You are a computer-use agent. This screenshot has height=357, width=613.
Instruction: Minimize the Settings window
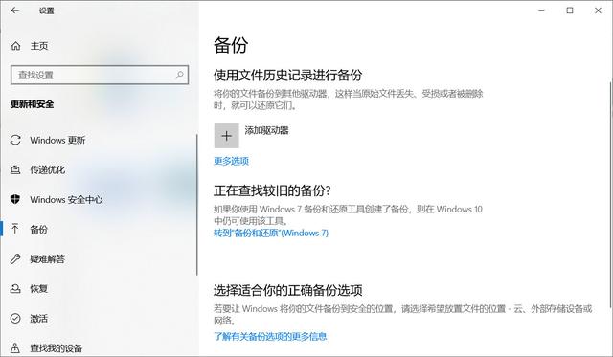pos(541,11)
